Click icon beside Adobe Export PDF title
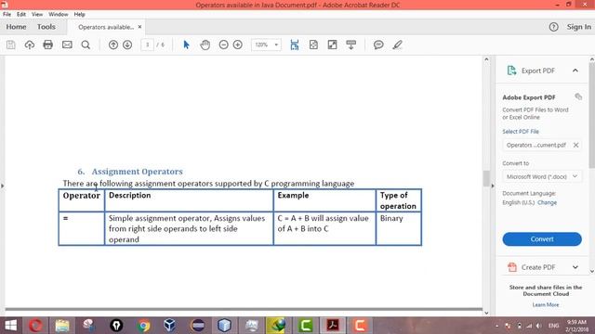Screen dimensions: 595x334 (x=578, y=96)
